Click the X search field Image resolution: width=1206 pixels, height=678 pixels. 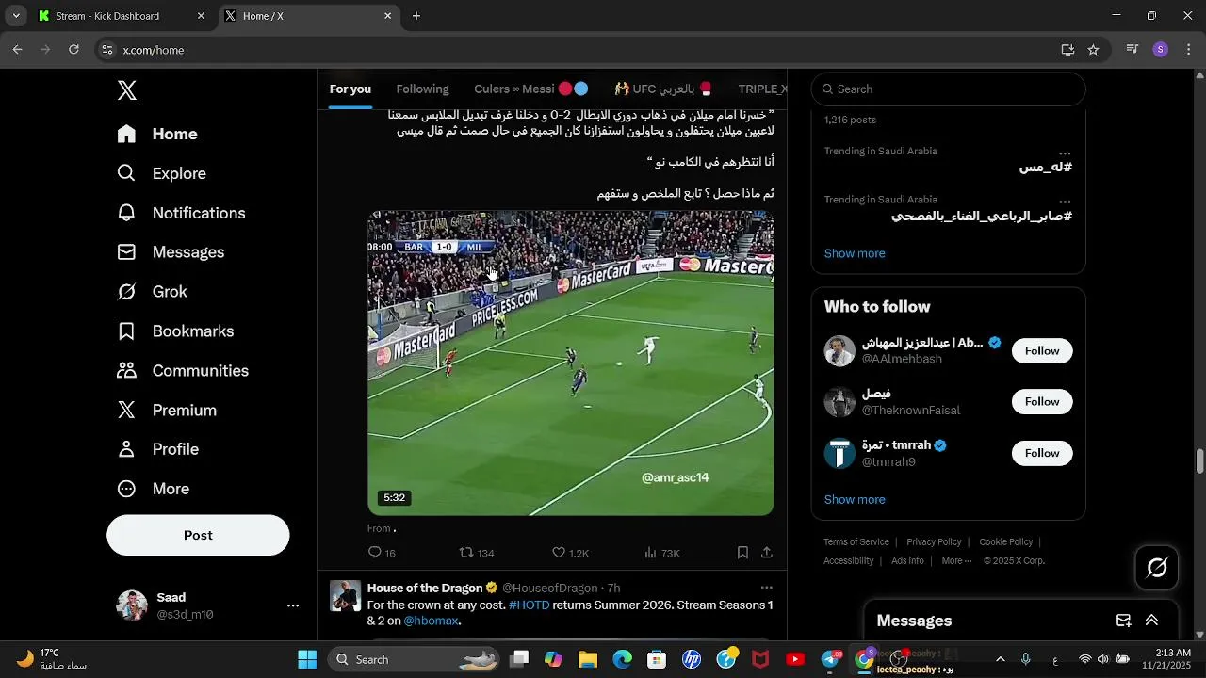click(x=948, y=89)
